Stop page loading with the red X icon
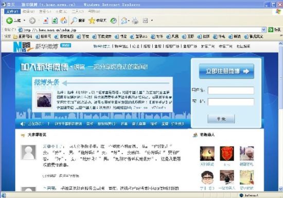283x198 pixels. pyautogui.click(x=46, y=21)
